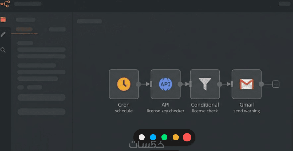
Task: Choose the red color dot
Action: 187,137
